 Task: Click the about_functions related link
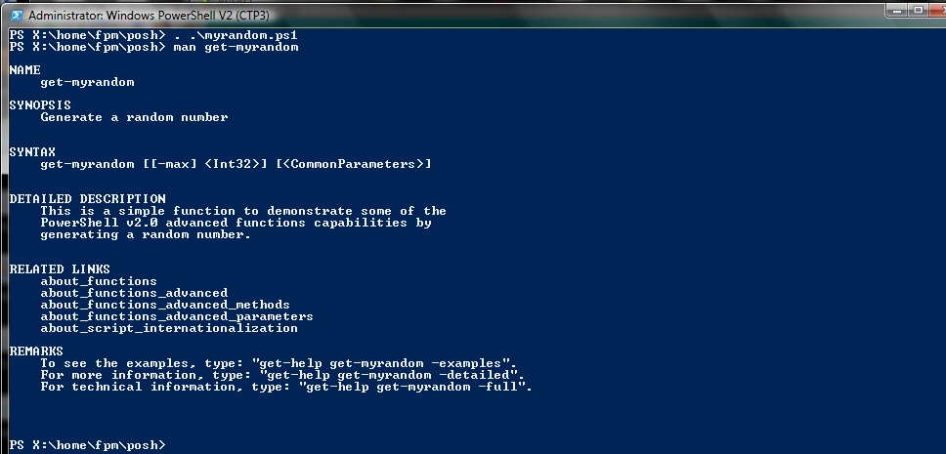99,281
